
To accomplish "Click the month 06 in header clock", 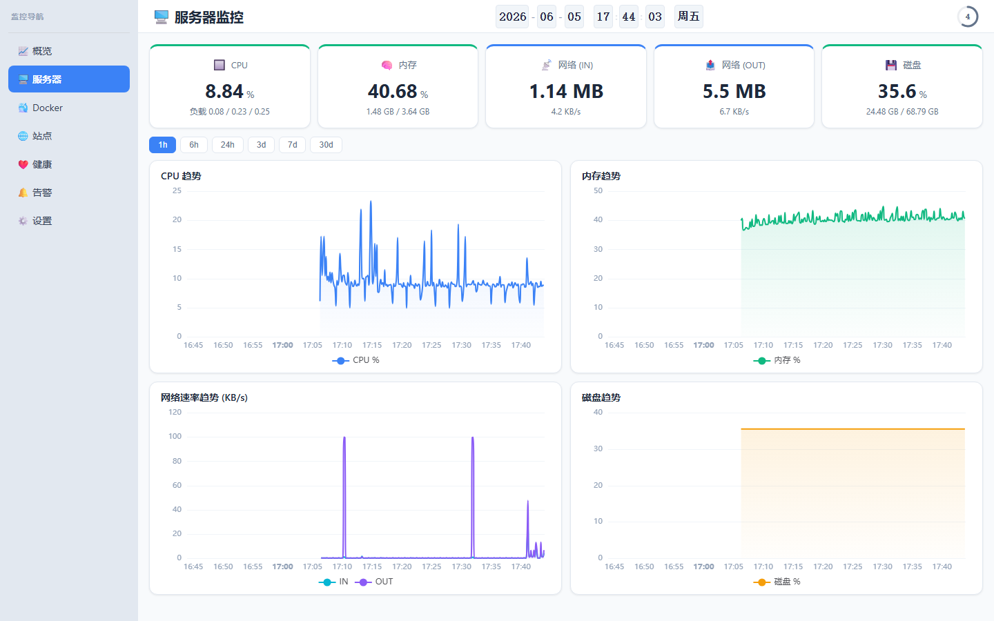I will pos(547,17).
